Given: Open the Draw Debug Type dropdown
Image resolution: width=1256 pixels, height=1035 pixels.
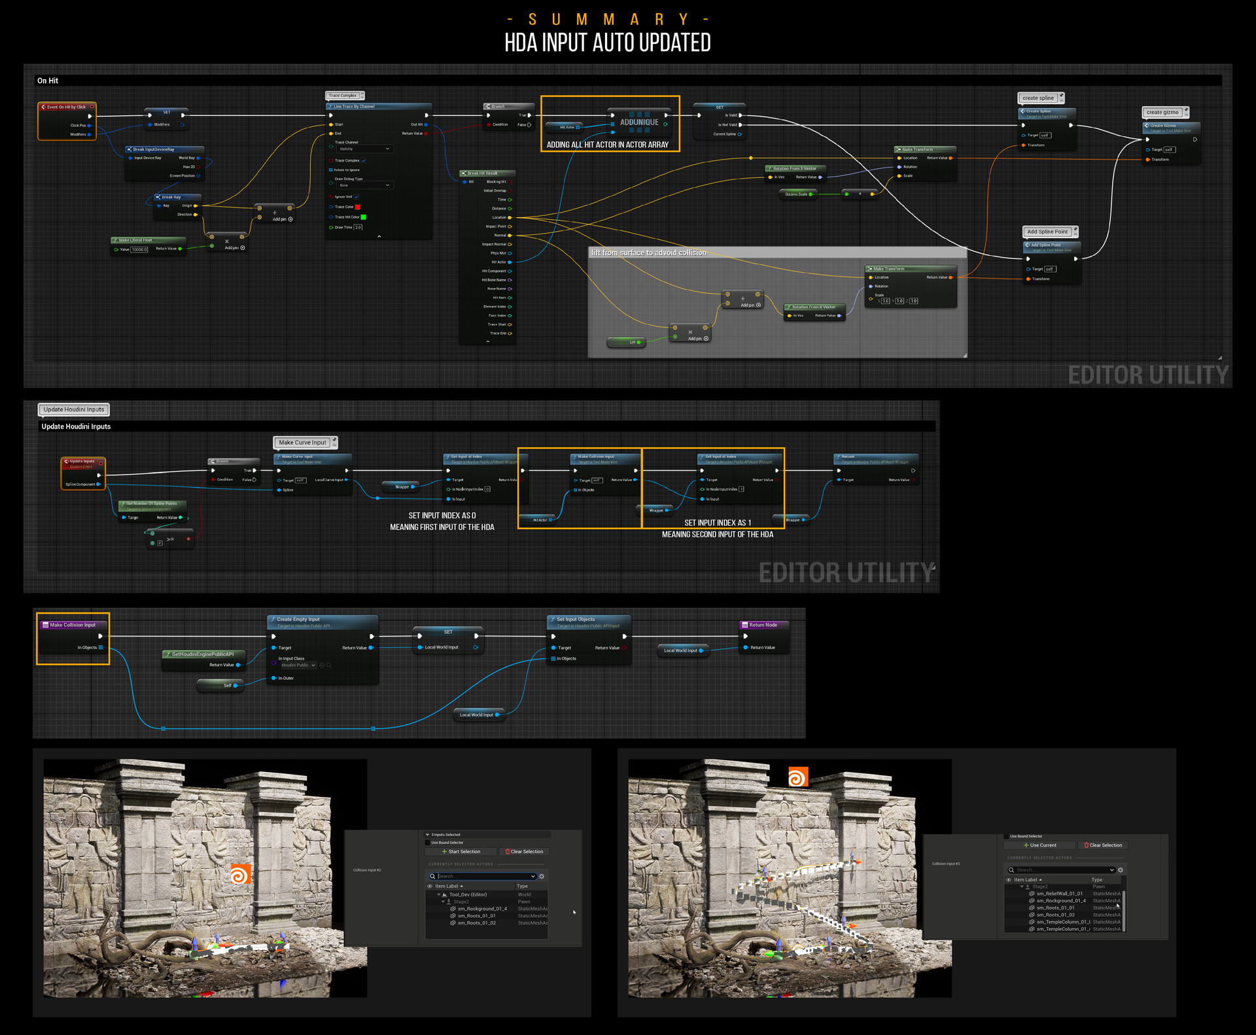Looking at the screenshot, I should (364, 185).
